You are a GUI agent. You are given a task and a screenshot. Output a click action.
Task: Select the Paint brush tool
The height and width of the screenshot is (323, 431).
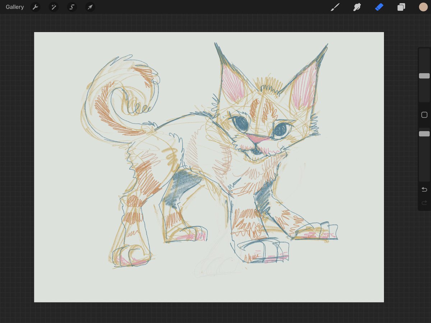pos(335,6)
